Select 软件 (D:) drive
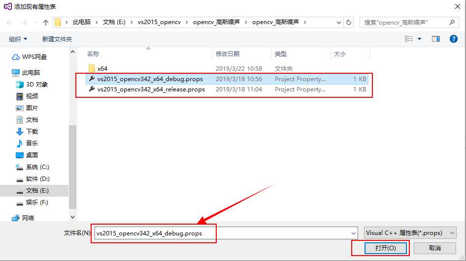The image size is (466, 261). click(x=33, y=179)
